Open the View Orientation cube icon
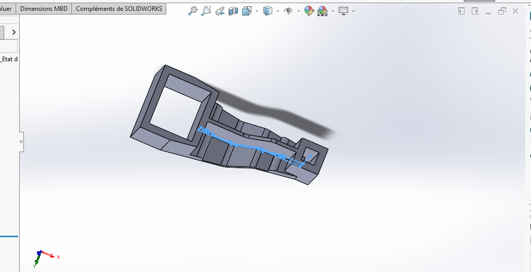Viewport: 531px width, 272px height. 247,11
